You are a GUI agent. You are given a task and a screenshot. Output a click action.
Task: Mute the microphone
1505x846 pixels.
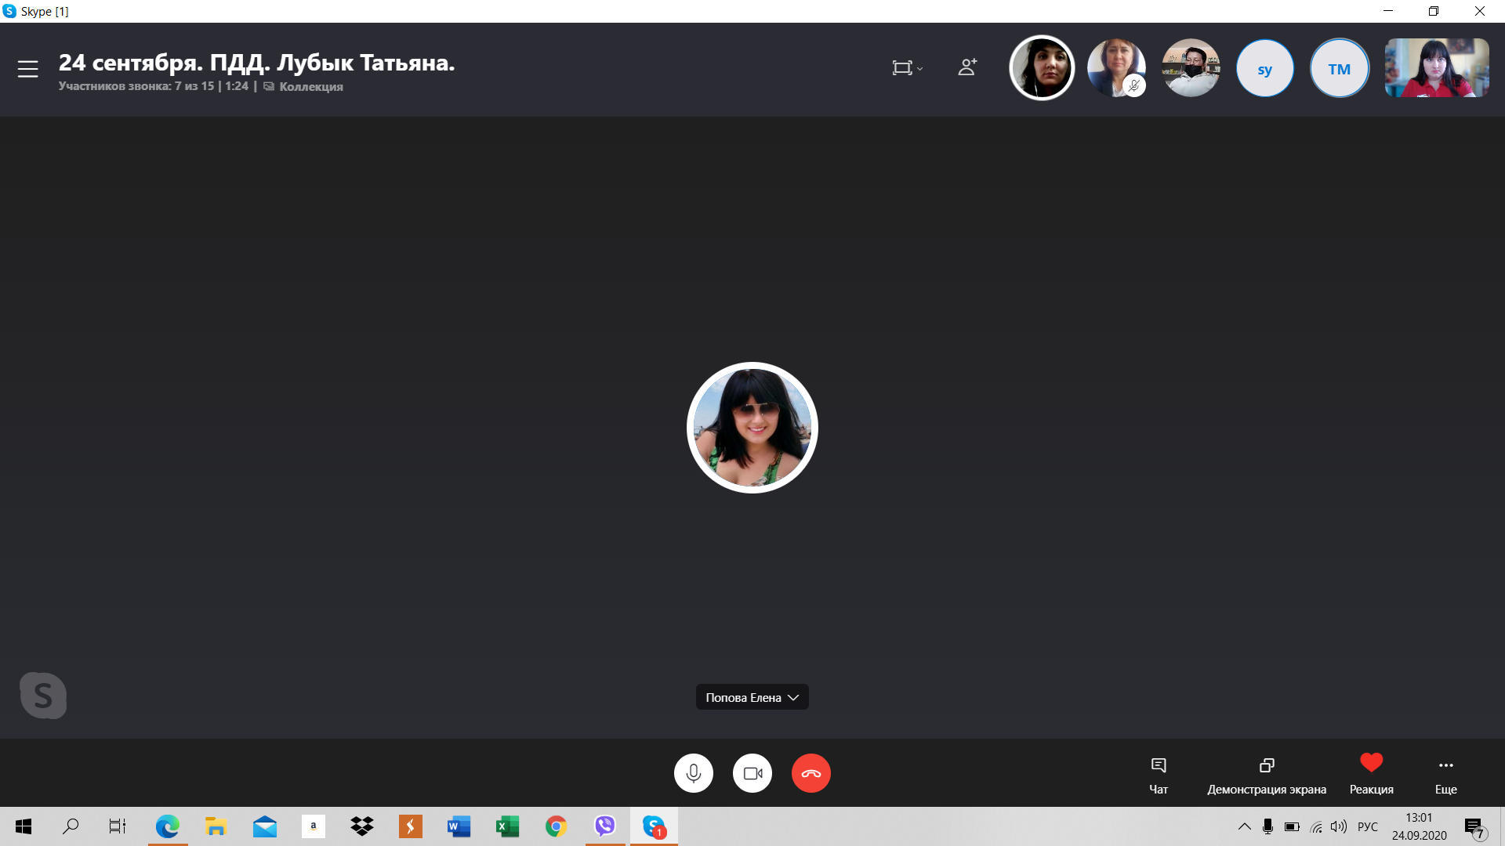693,773
